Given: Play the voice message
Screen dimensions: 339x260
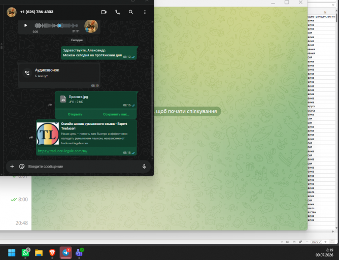Looking at the screenshot, I should tap(25, 25).
